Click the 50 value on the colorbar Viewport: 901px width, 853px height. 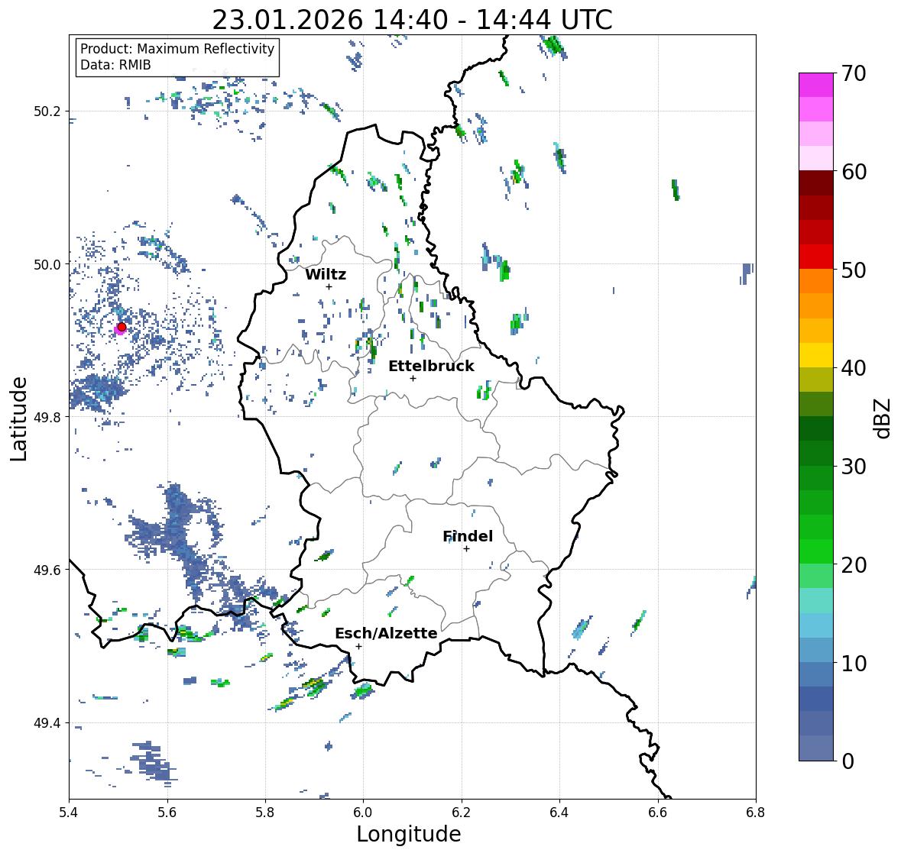[x=854, y=270]
